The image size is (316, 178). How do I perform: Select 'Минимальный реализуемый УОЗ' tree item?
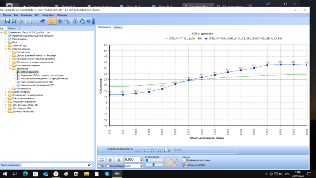click(37, 85)
